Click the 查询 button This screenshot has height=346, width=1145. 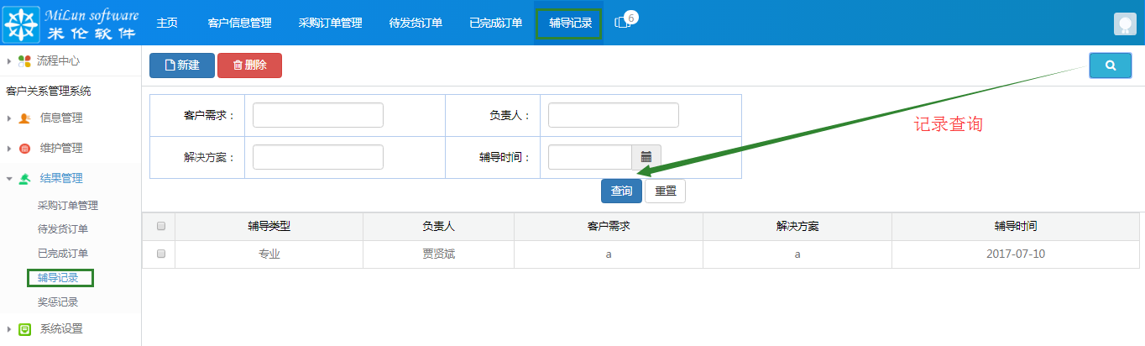point(621,191)
